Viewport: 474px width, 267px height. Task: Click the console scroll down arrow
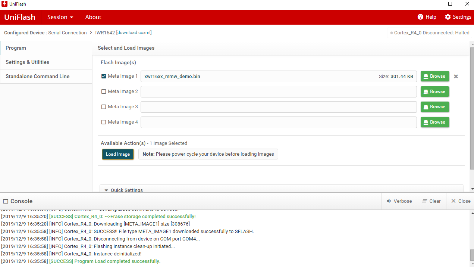click(472, 264)
